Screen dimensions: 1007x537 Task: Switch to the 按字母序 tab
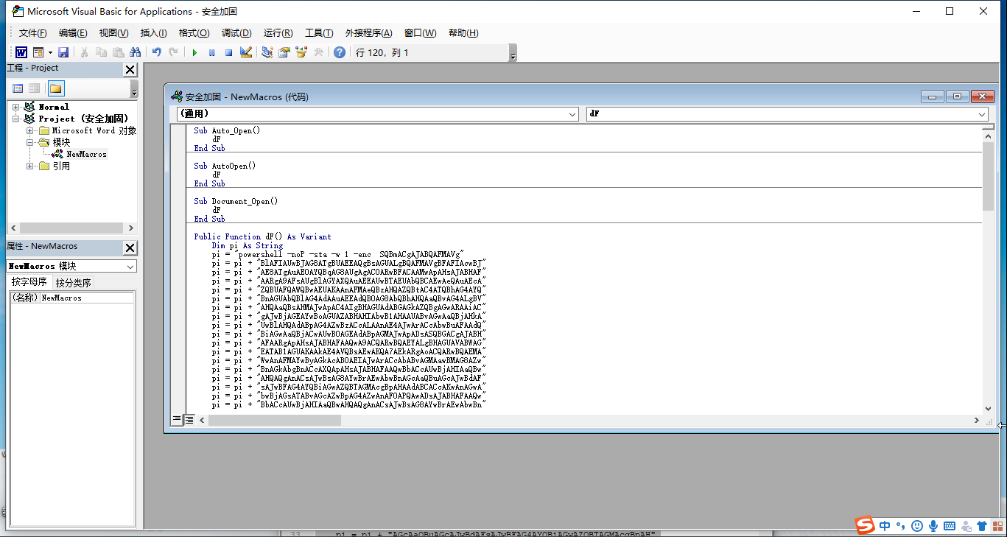(29, 282)
